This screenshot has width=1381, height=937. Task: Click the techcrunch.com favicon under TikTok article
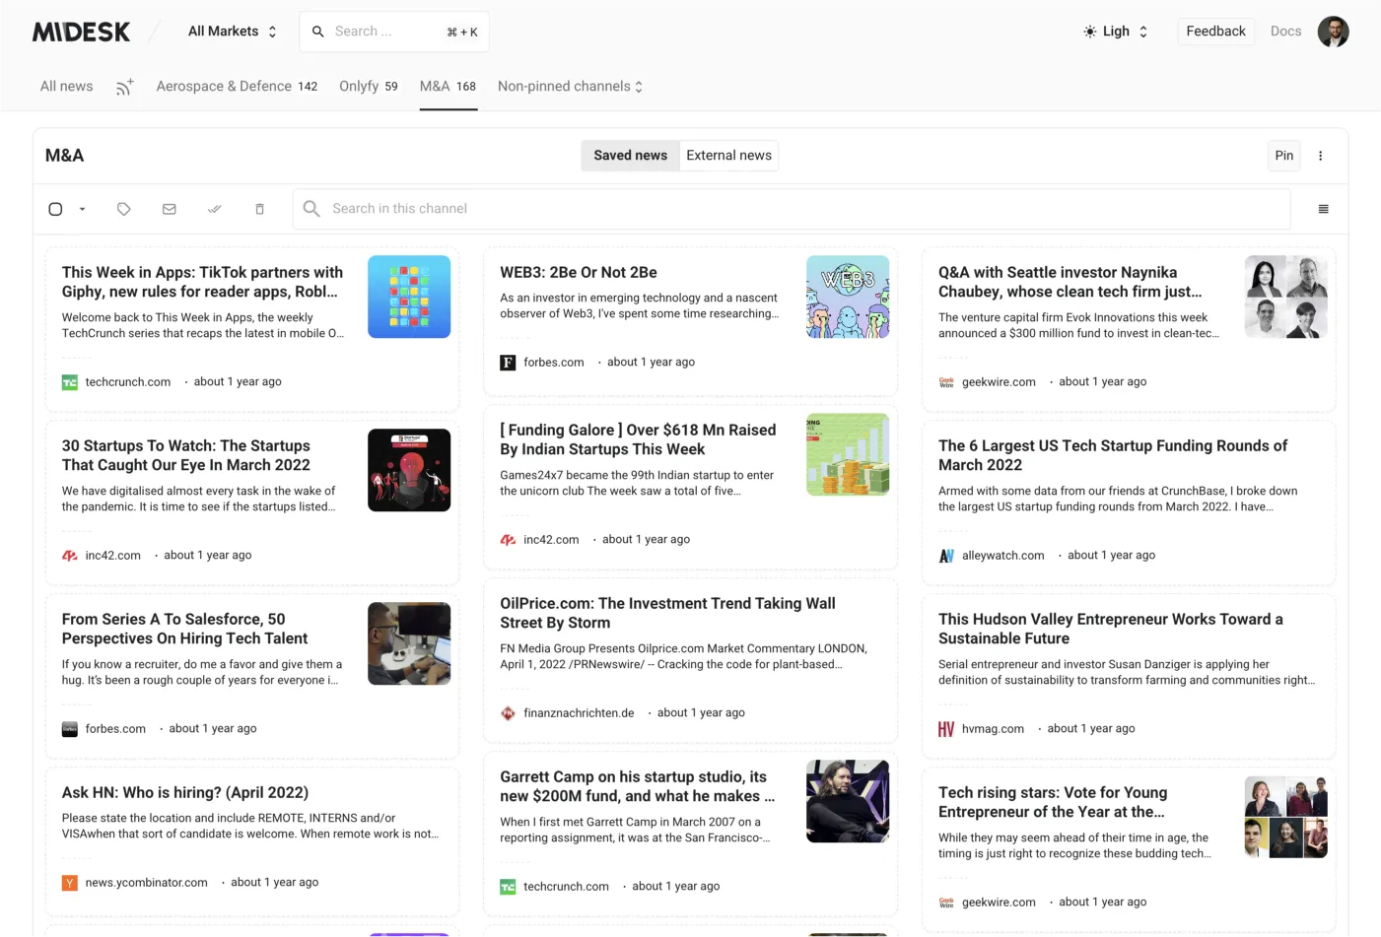(70, 382)
